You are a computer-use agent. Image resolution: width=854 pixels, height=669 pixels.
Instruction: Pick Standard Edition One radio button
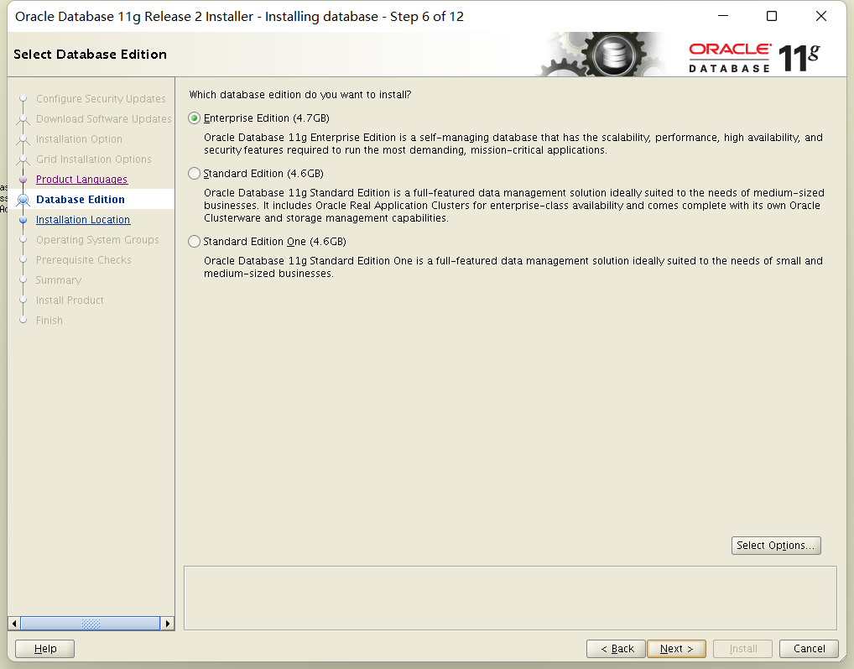pyautogui.click(x=194, y=242)
